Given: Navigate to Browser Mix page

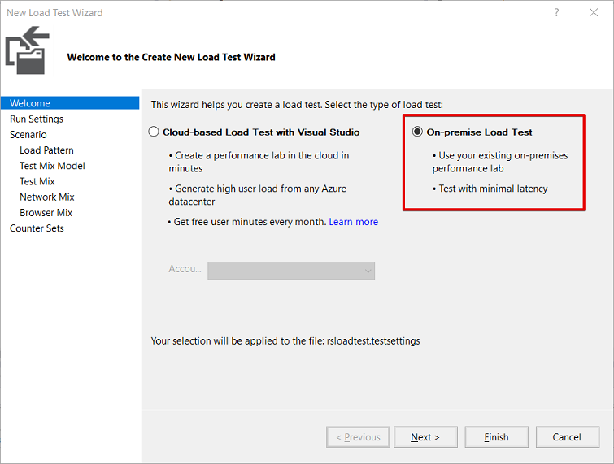Looking at the screenshot, I should (x=46, y=212).
